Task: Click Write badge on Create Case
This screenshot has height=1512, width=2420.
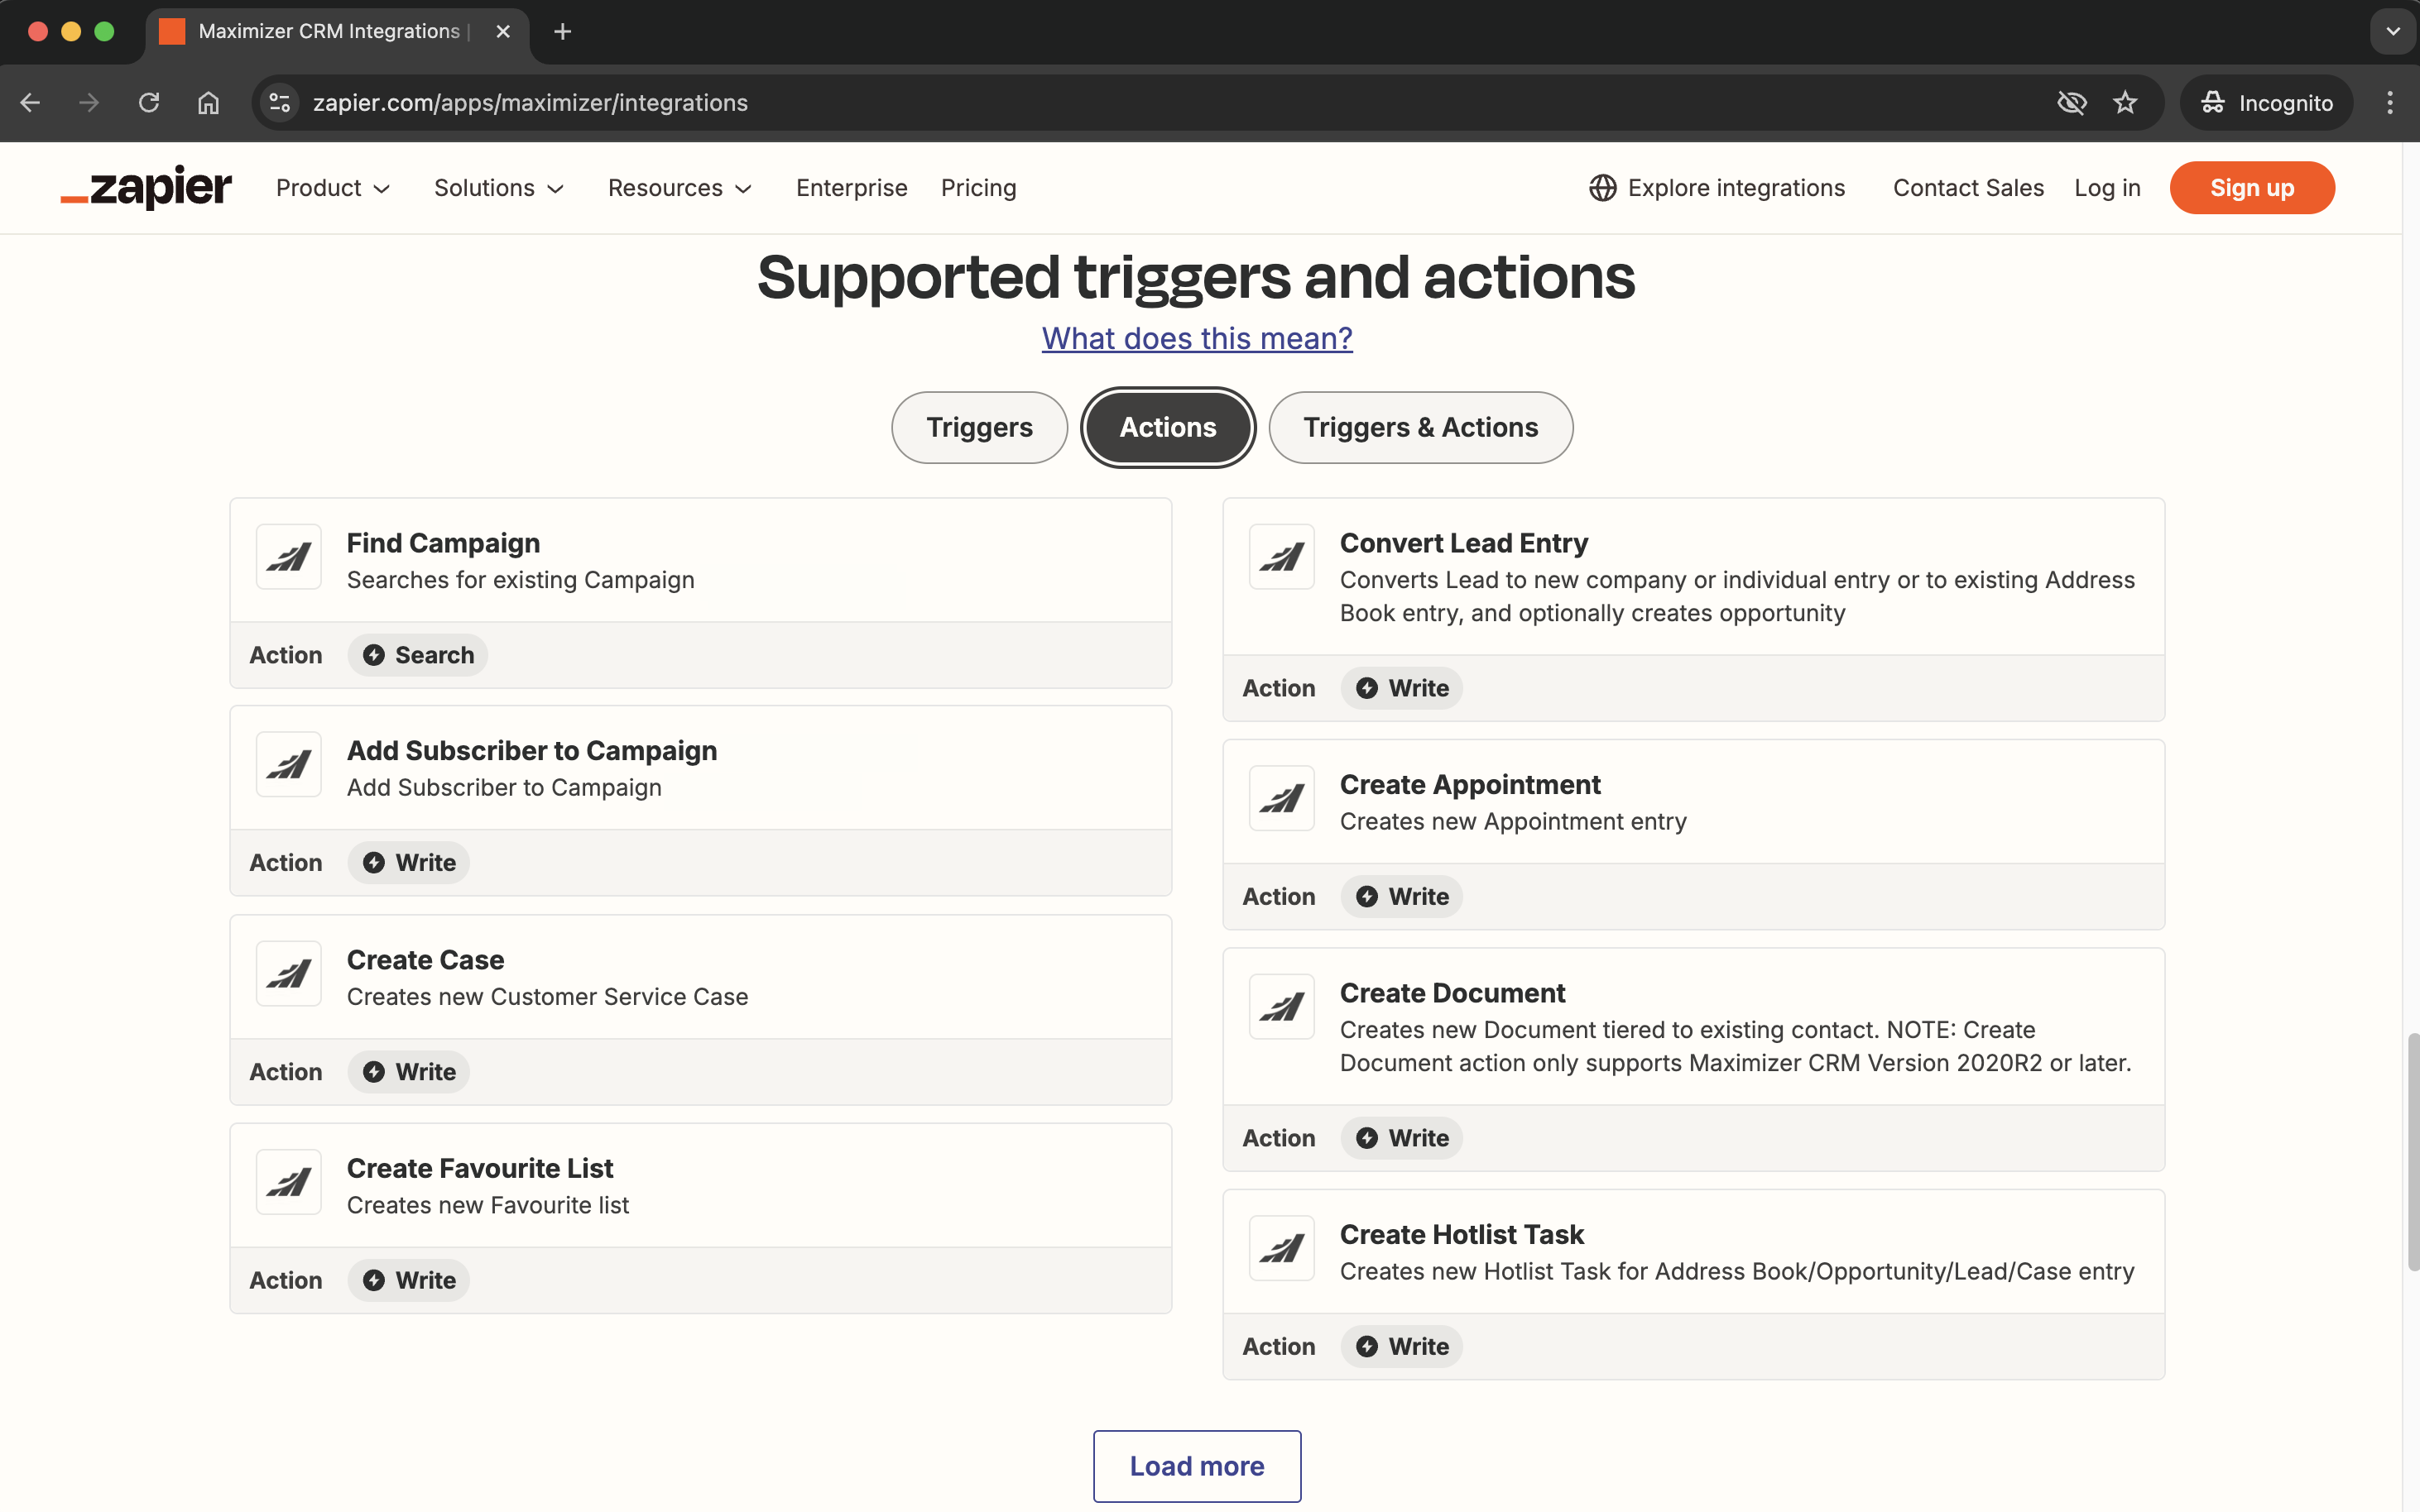Action: (x=409, y=1072)
